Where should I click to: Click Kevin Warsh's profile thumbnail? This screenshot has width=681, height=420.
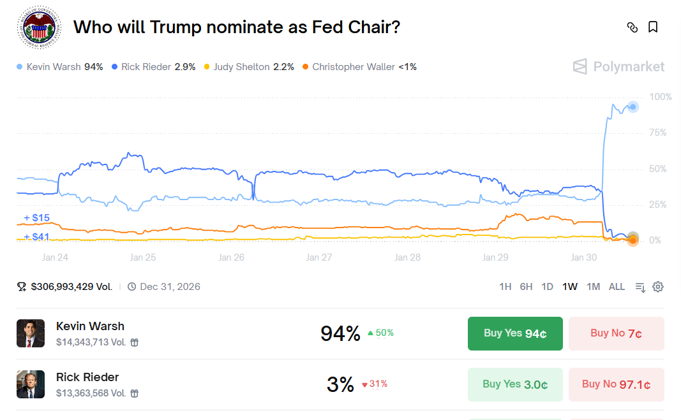[31, 333]
